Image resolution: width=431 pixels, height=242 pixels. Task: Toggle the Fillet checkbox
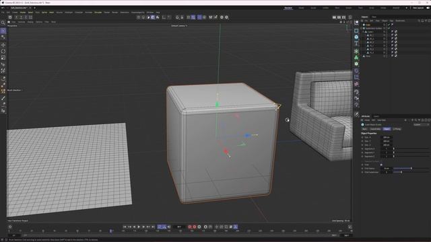coord(381,165)
